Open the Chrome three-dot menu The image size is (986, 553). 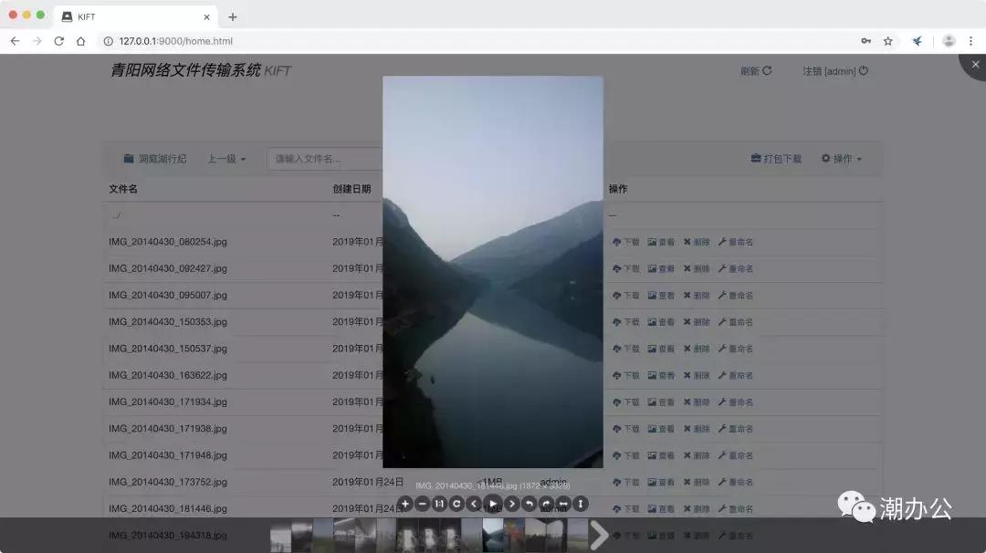click(x=970, y=41)
